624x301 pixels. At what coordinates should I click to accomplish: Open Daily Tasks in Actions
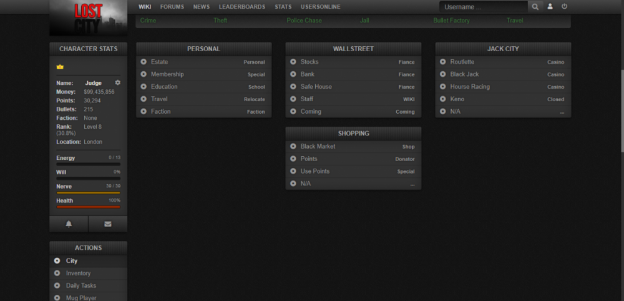pyautogui.click(x=81, y=285)
